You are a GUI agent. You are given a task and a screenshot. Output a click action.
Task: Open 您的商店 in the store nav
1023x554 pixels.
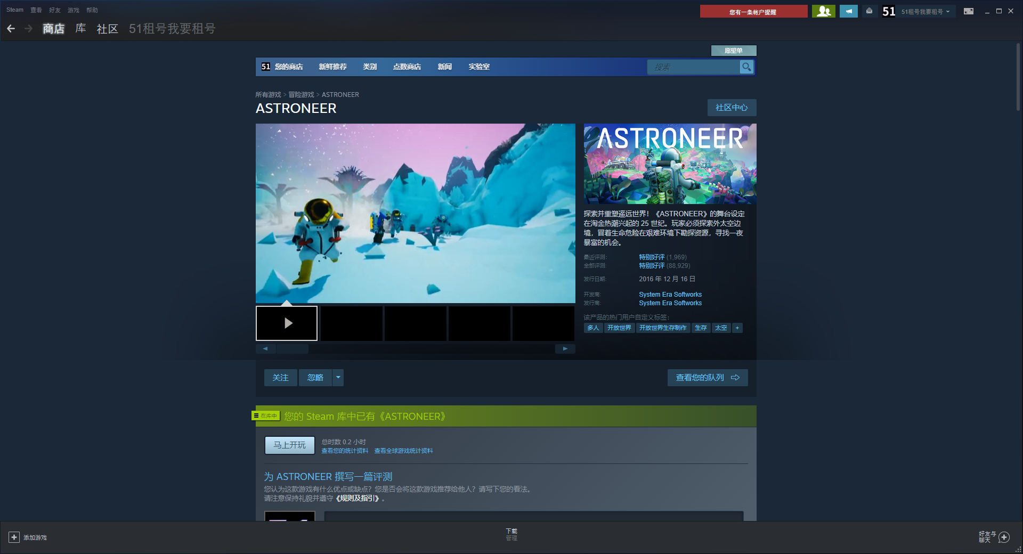(x=289, y=67)
